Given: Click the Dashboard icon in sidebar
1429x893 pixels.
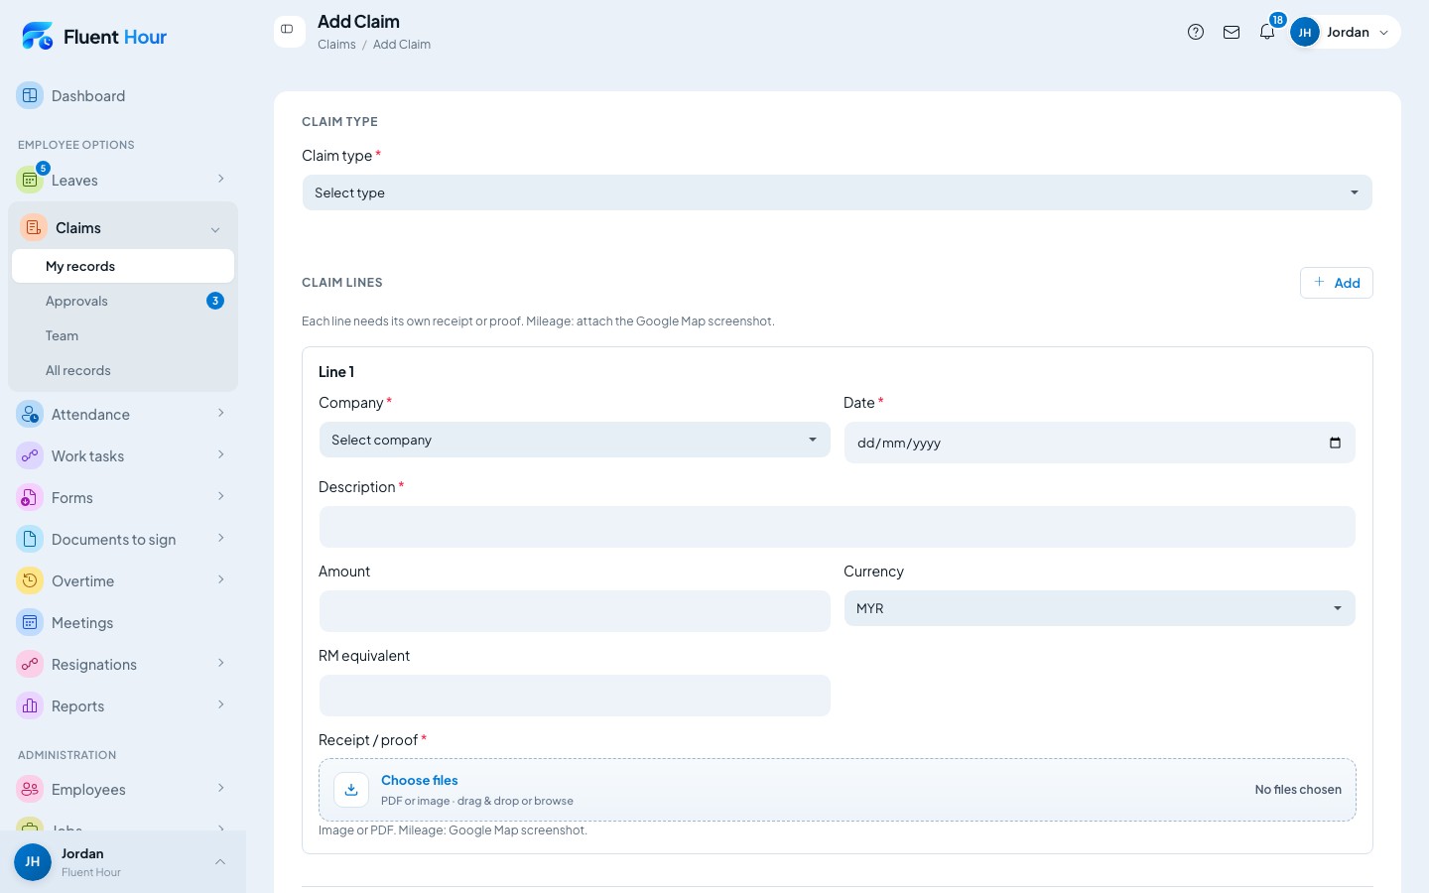Looking at the screenshot, I should coord(30,95).
